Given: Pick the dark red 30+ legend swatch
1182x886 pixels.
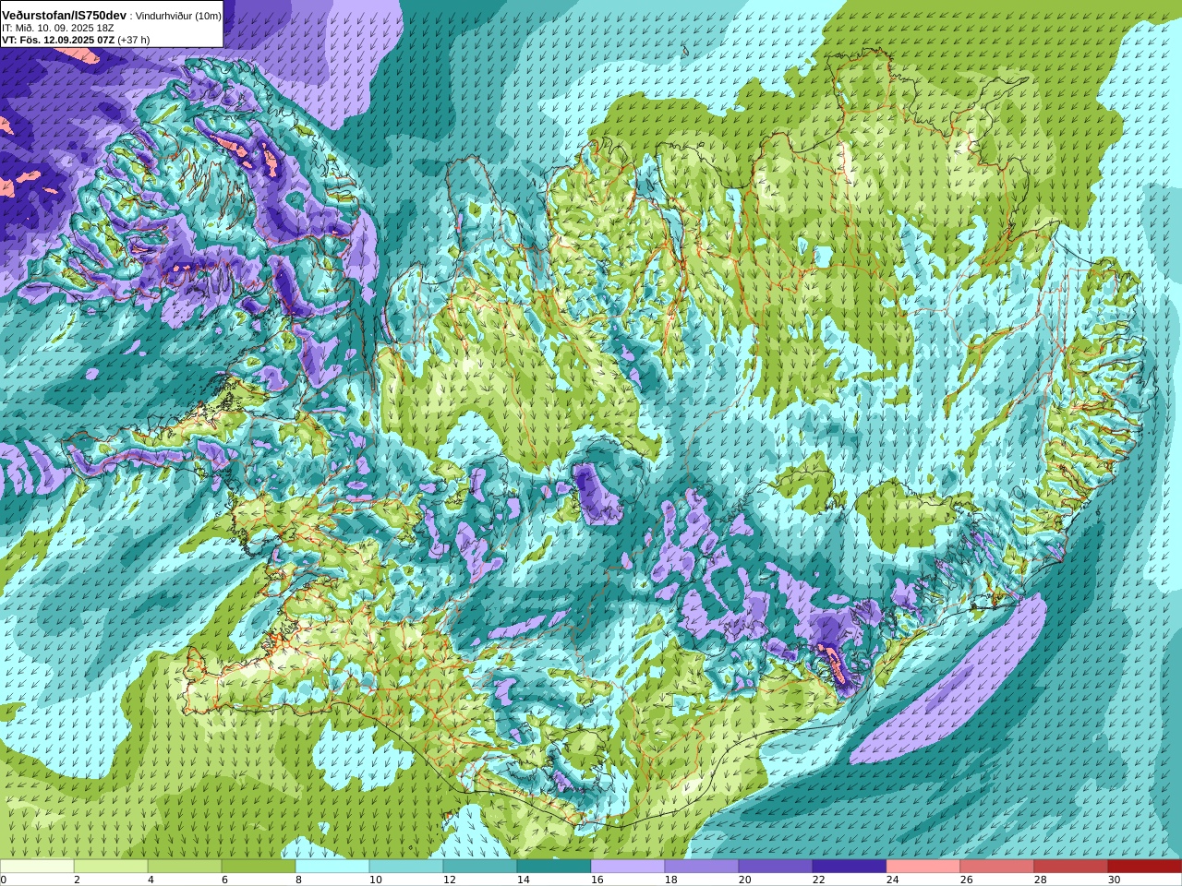Looking at the screenshot, I should click(1145, 867).
